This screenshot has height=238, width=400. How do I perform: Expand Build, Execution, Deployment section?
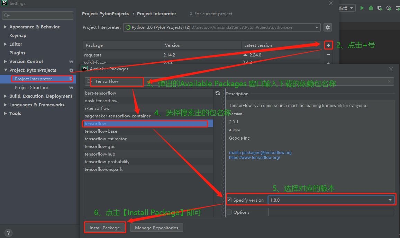coord(5,96)
